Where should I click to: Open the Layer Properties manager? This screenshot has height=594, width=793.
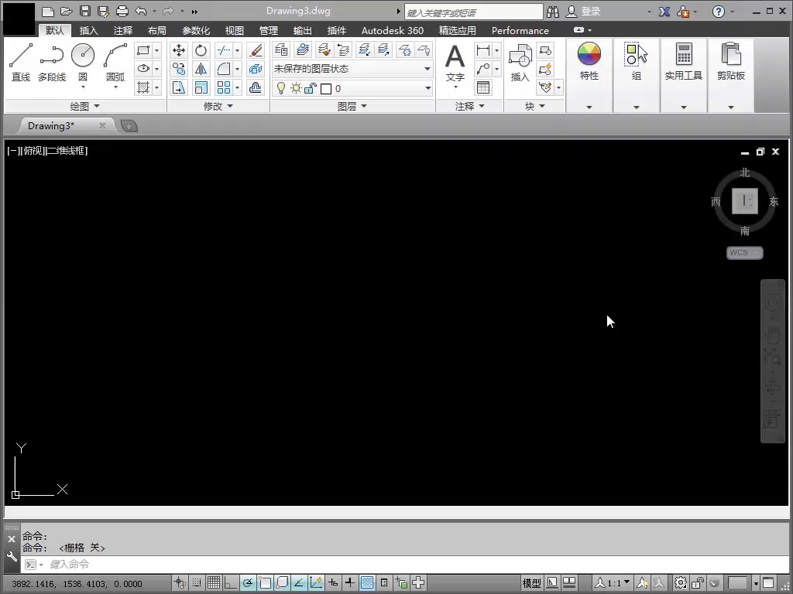point(281,49)
